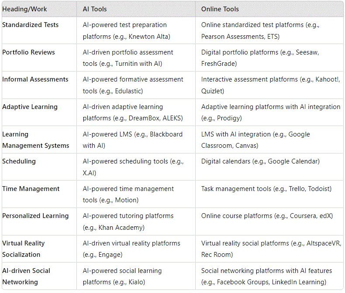Select the Time Management row heading
This screenshot has width=345, height=293.
(x=31, y=189)
